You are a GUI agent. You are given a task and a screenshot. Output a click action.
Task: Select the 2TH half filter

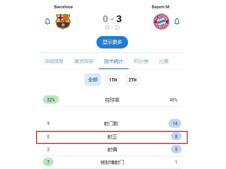click(x=132, y=80)
